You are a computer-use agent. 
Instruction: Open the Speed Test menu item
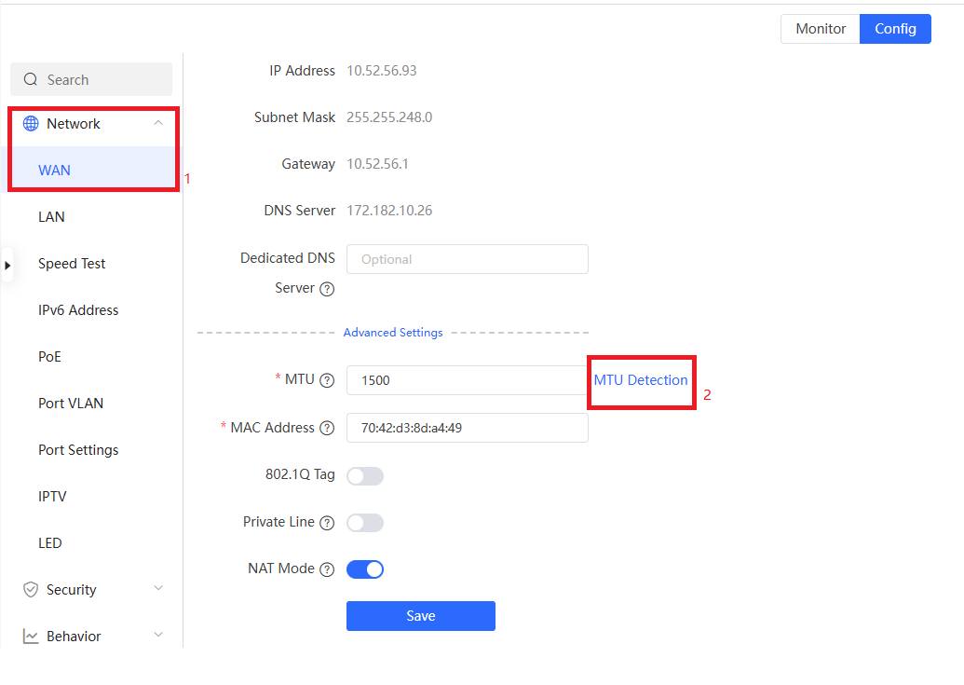coord(72,264)
